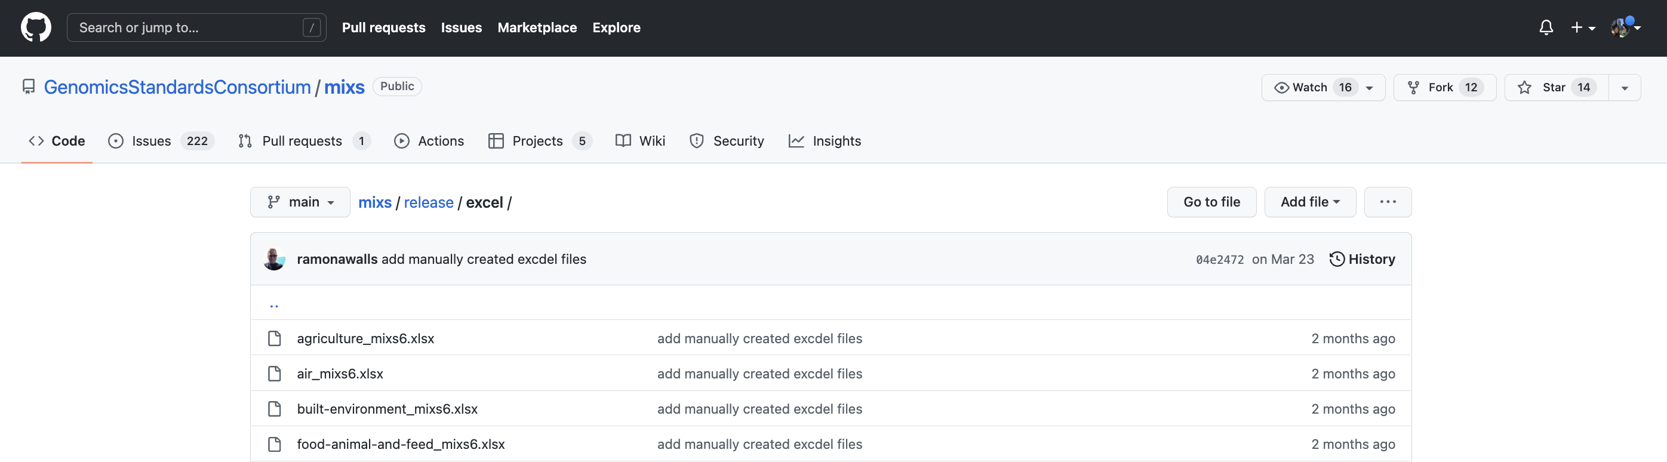Select the Code tab
This screenshot has height=462, width=1667.
[x=57, y=141]
